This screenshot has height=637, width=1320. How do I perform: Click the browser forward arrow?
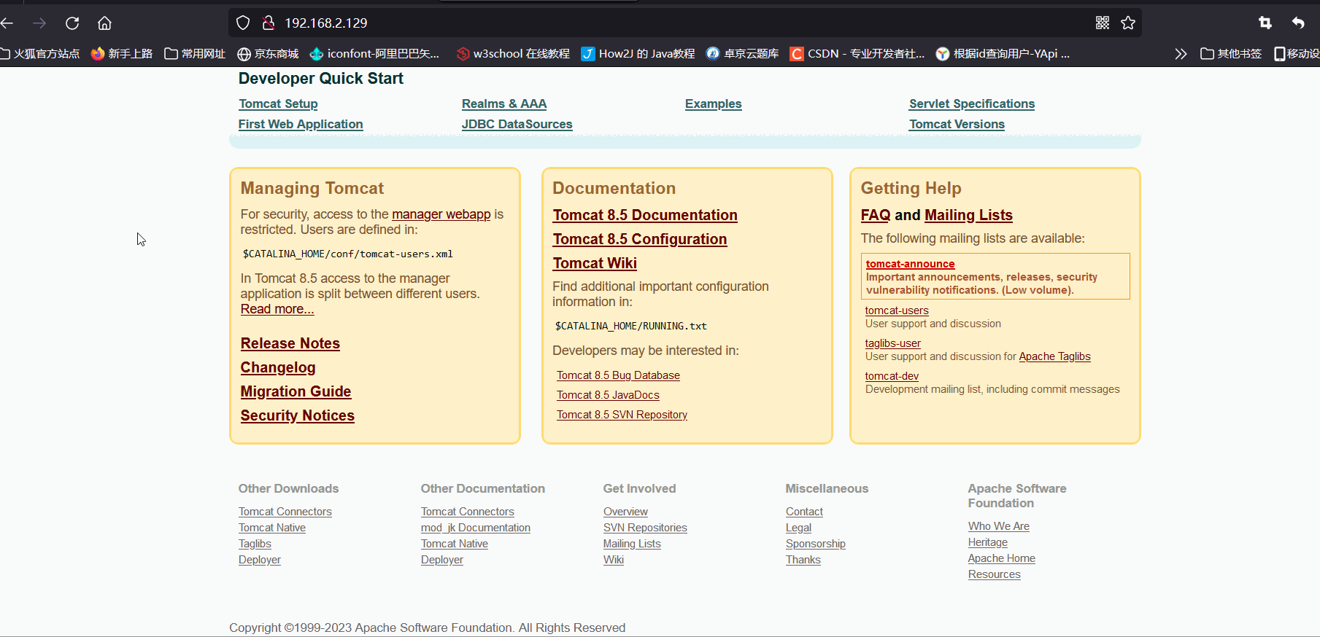click(x=39, y=23)
